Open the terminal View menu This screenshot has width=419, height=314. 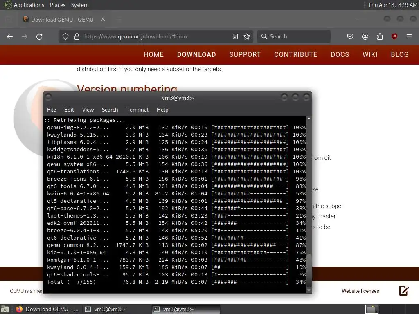click(88, 110)
